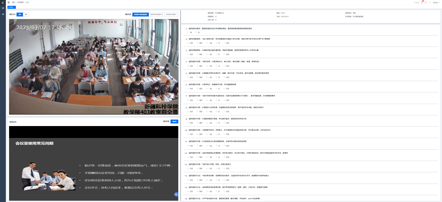The height and width of the screenshot is (202, 442).
Task: Click the app logo at top-left
Action: coord(3,3)
